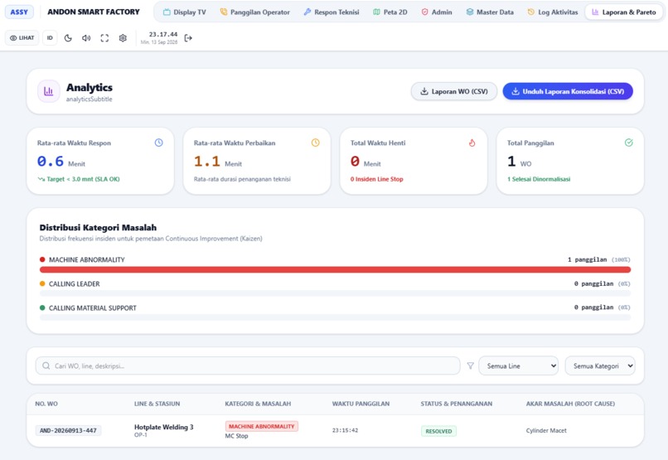Click Cylinder Macet root cause cell
668x460 pixels.
click(546, 431)
